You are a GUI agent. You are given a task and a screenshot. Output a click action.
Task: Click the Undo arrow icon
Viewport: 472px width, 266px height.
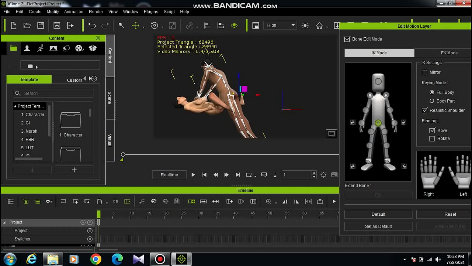(x=92, y=25)
